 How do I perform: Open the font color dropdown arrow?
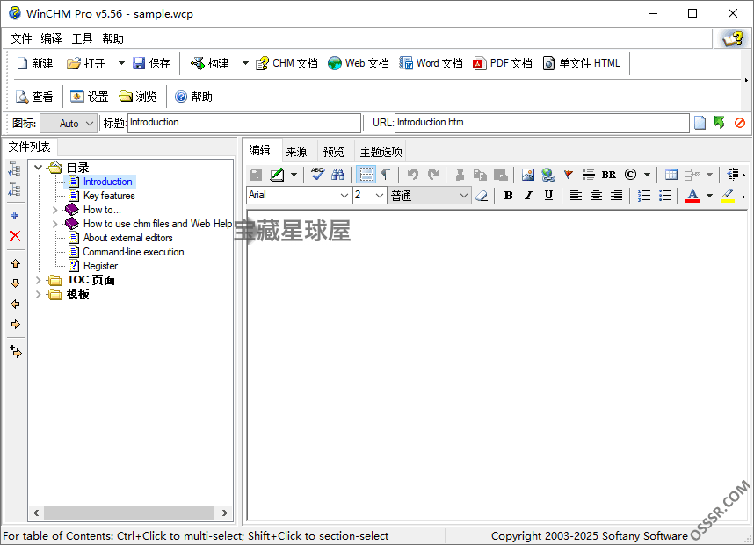coord(709,196)
